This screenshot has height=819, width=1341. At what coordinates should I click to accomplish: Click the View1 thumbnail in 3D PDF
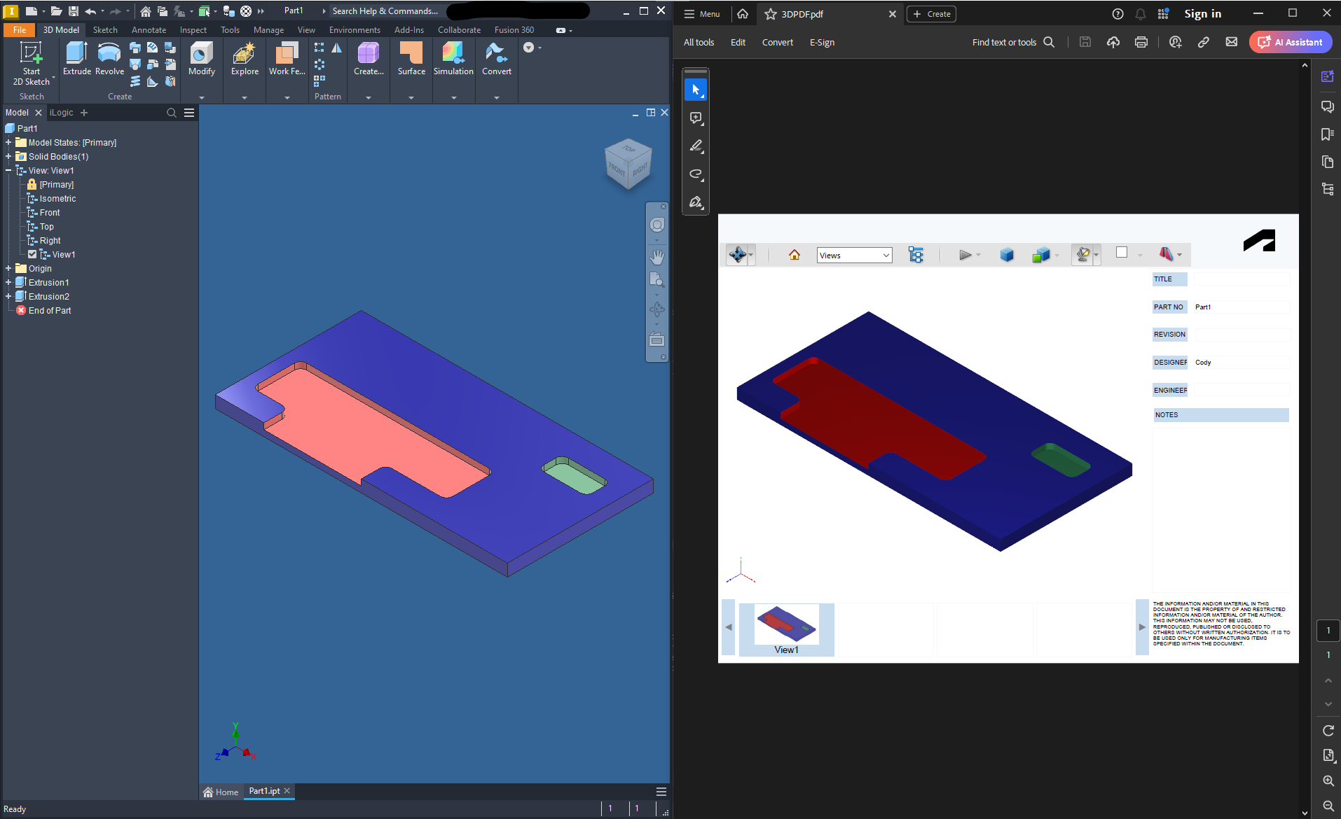786,629
